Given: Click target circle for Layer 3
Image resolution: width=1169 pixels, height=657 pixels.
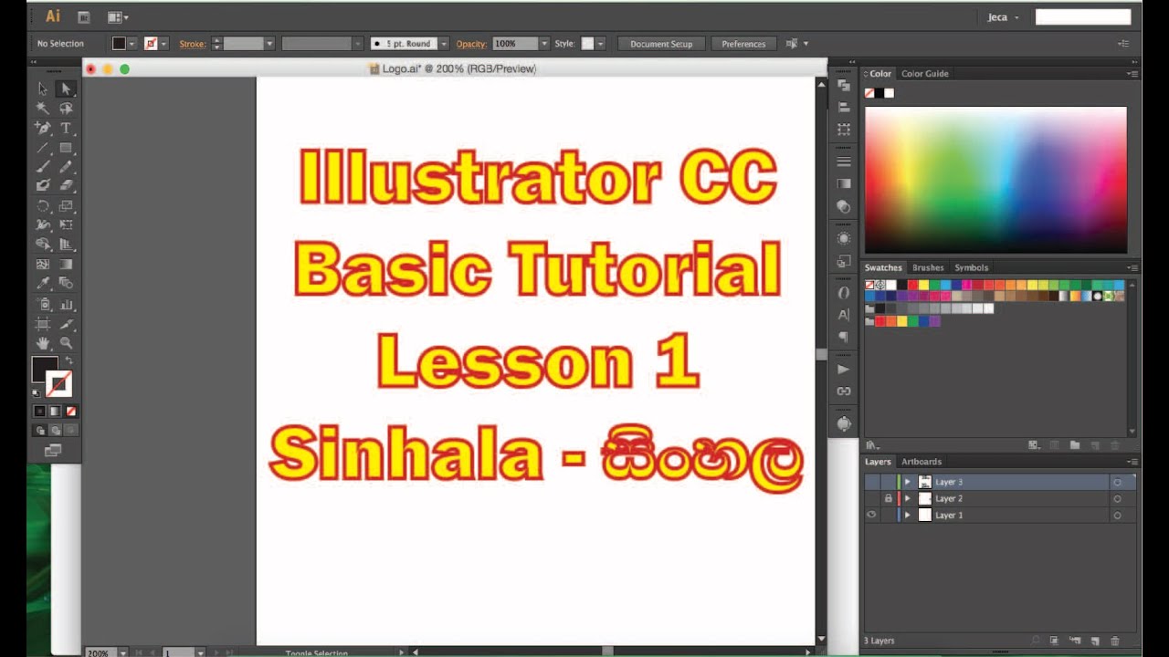Looking at the screenshot, I should pos(1117,482).
